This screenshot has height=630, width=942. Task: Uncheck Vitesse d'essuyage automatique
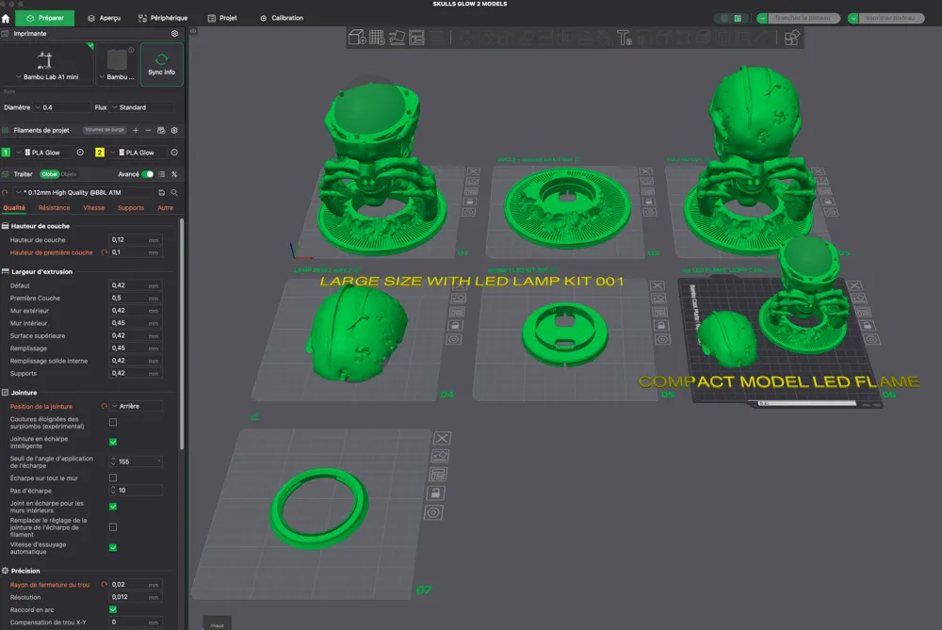(x=113, y=548)
